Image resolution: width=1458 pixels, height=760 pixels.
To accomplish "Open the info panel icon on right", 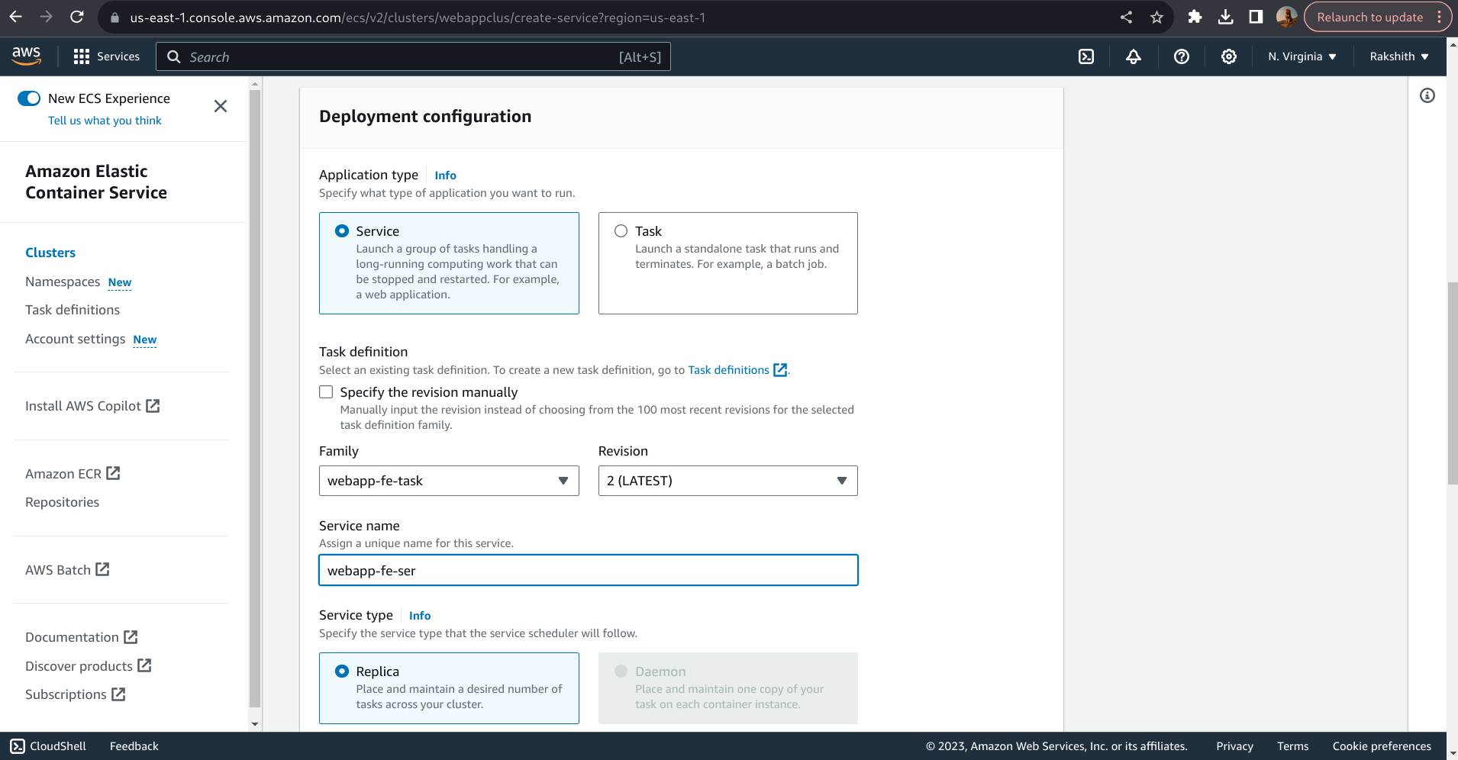I will coord(1427,95).
